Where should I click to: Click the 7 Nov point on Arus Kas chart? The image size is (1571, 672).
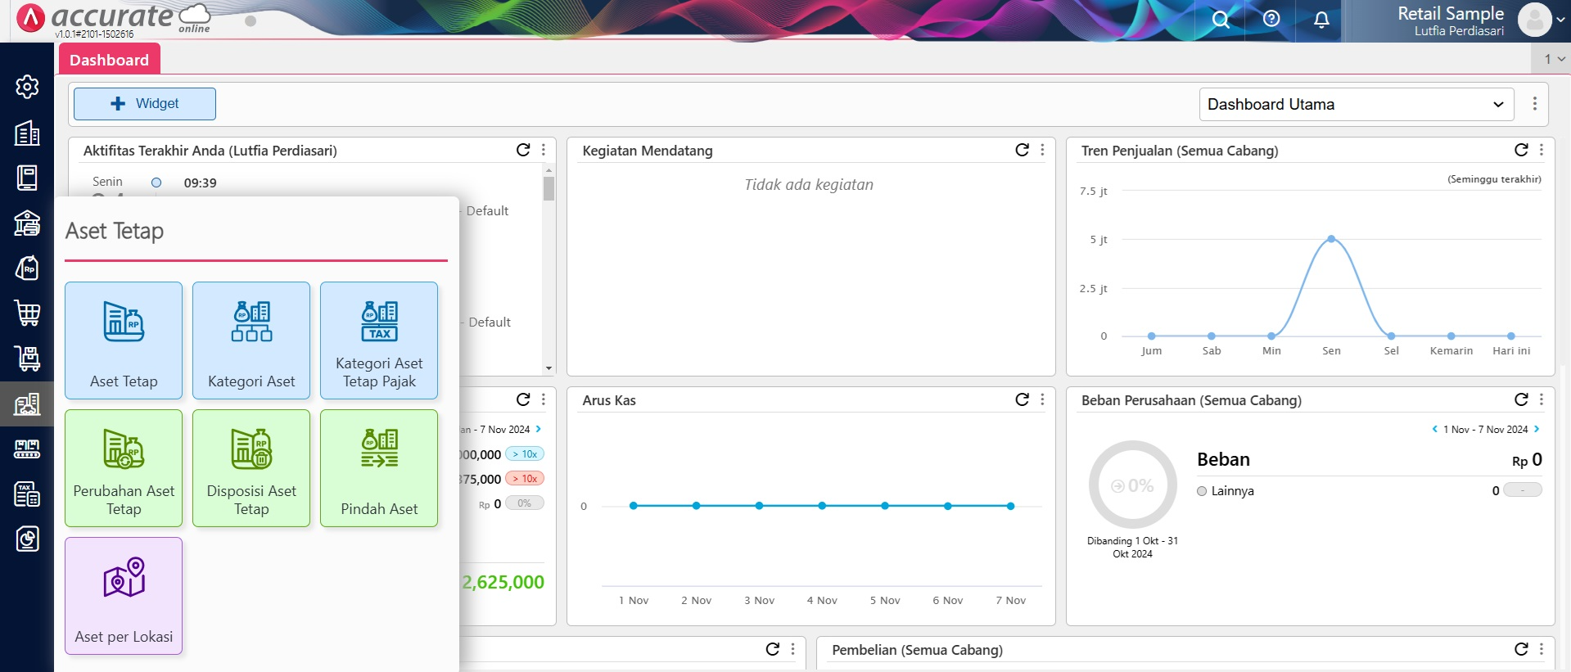pos(1011,506)
